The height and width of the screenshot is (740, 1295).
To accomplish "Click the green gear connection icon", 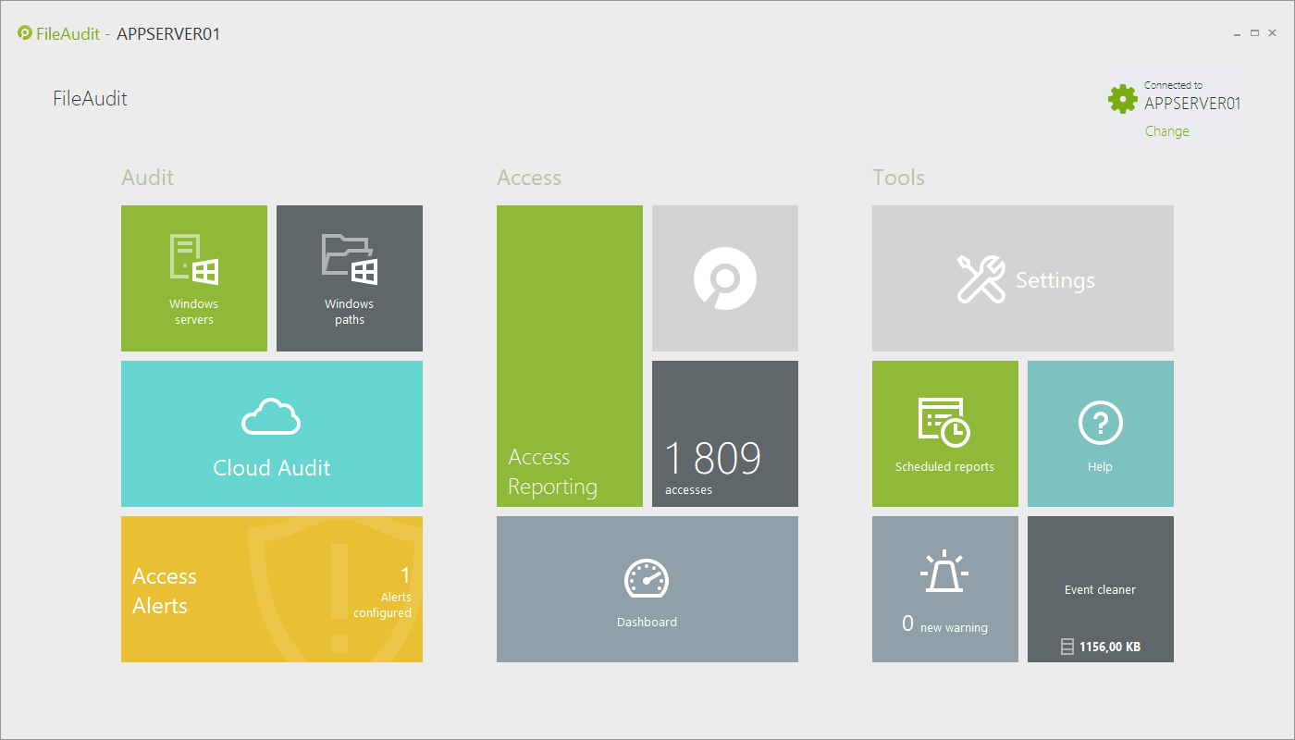I will [1122, 99].
